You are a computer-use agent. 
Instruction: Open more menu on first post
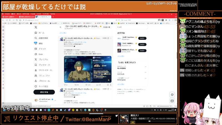[111, 38]
